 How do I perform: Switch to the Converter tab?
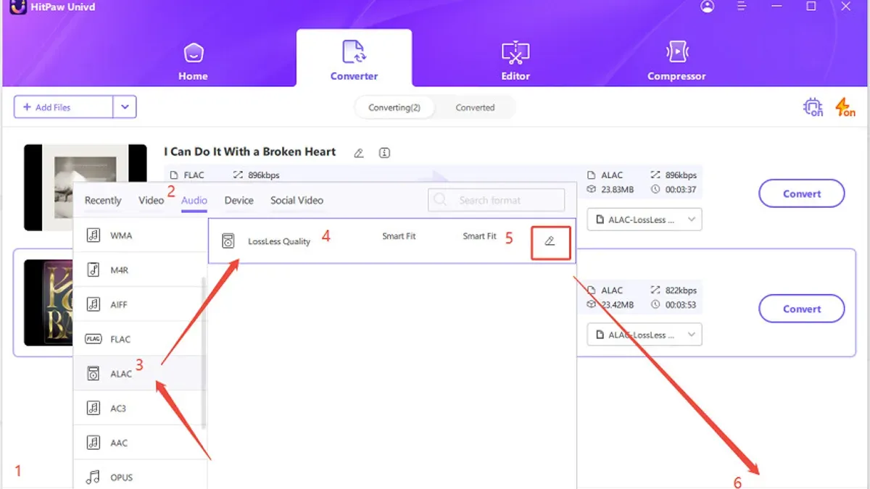(354, 58)
